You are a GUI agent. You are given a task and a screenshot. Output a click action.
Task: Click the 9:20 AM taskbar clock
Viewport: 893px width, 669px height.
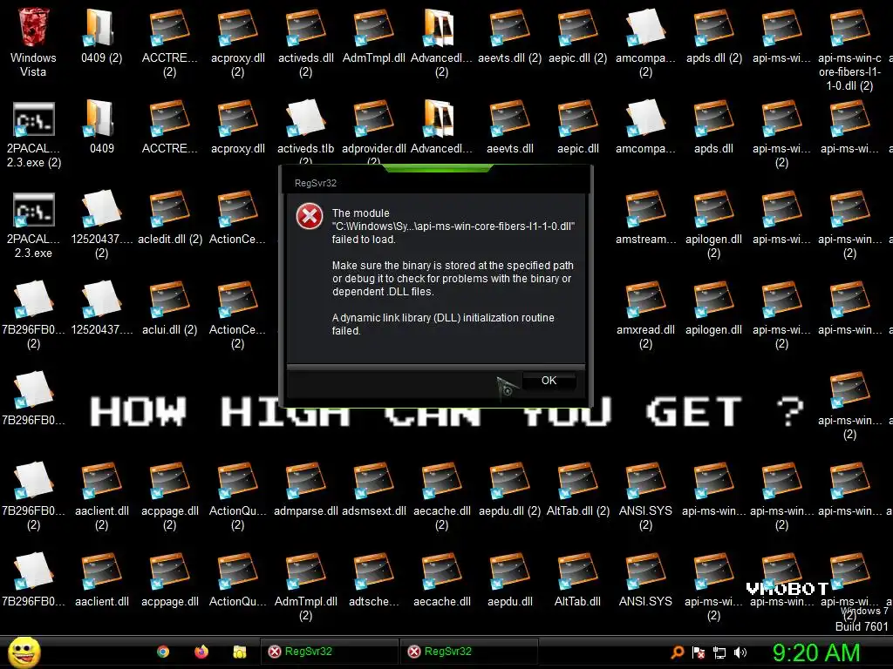[816, 652]
